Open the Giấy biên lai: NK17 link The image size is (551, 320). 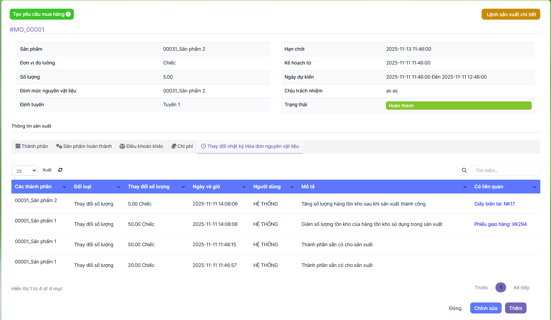coord(494,204)
